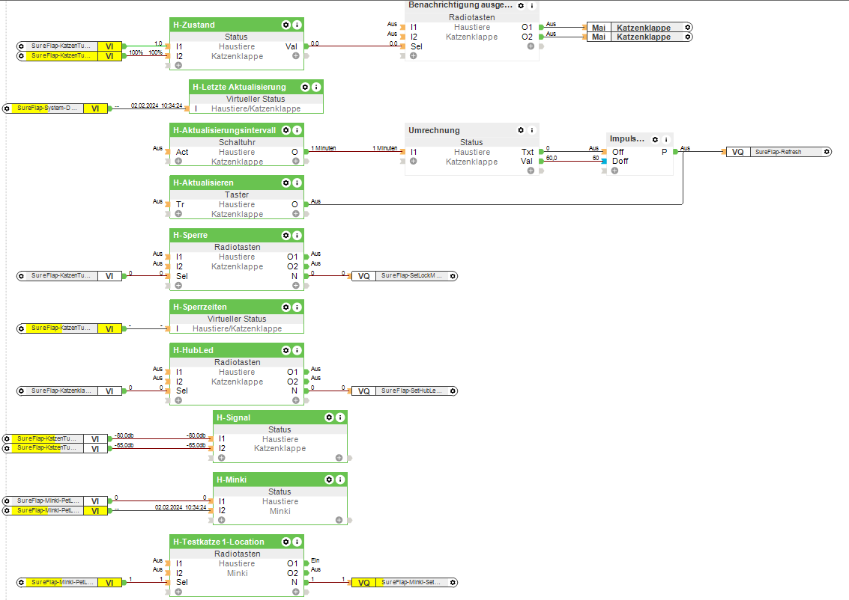849x600 pixels.
Task: Click info icon on H-Sperrzeiten block
Action: click(297, 307)
